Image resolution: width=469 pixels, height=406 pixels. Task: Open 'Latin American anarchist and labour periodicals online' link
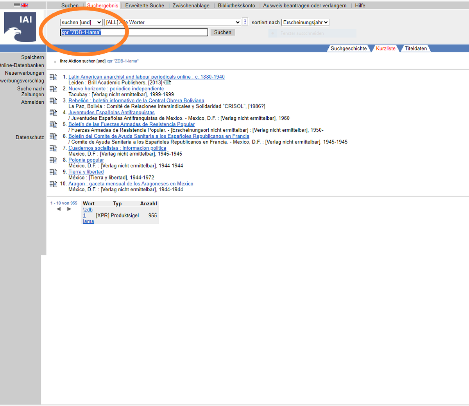pyautogui.click(x=147, y=77)
